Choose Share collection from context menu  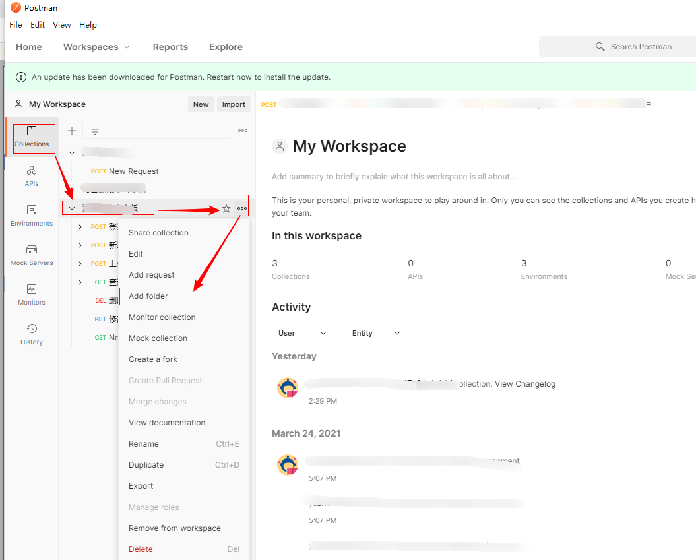[x=184, y=233]
